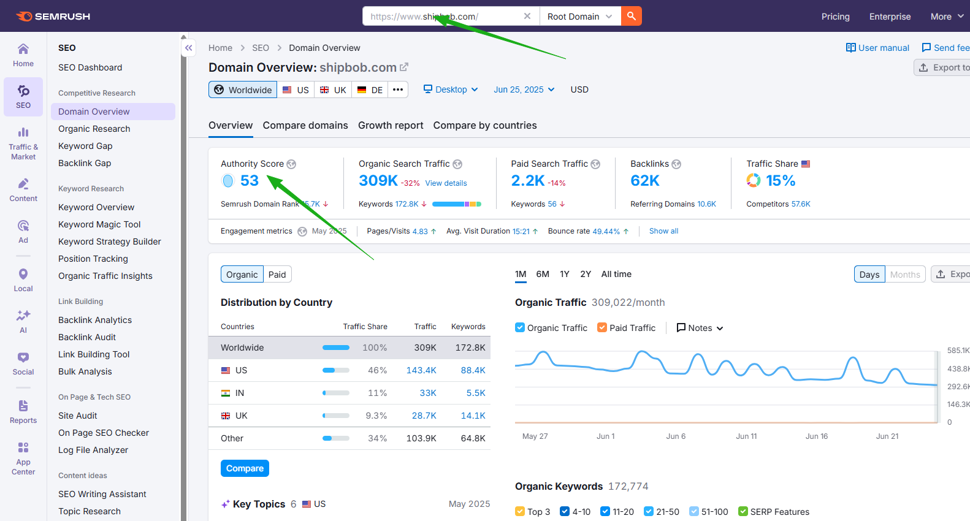Open the Home sidebar icon
The height and width of the screenshot is (521, 970).
[23, 55]
